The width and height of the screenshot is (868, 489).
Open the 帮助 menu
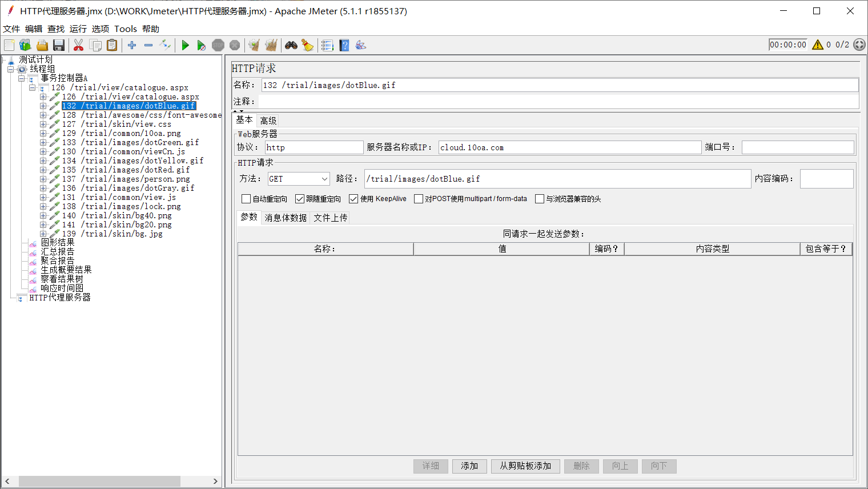[x=151, y=29]
